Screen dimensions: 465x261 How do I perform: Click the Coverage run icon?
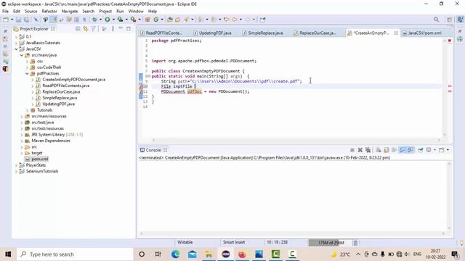coord(120,20)
